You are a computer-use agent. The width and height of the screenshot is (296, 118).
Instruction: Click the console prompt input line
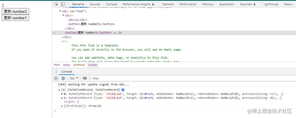tap(175, 111)
